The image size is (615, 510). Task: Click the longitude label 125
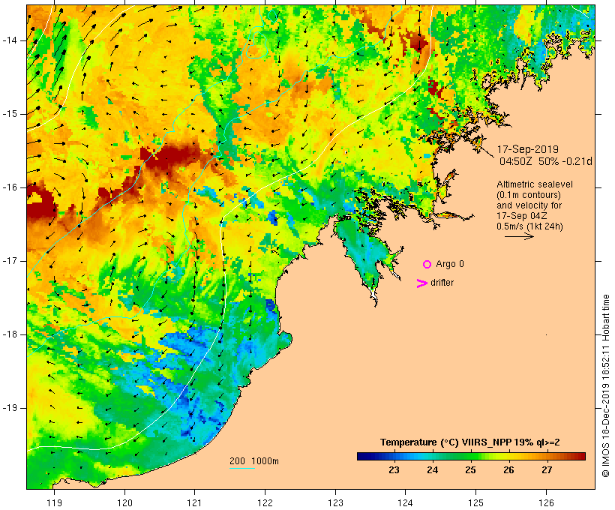tap(475, 502)
